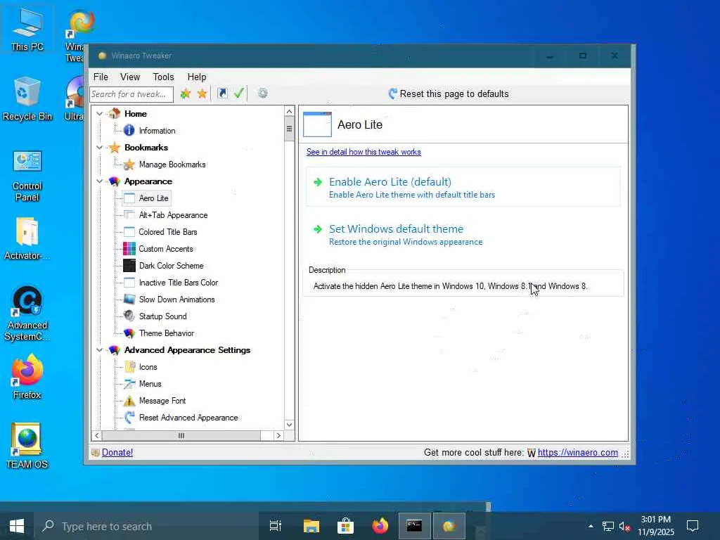Click the Information tree icon

[x=129, y=130]
